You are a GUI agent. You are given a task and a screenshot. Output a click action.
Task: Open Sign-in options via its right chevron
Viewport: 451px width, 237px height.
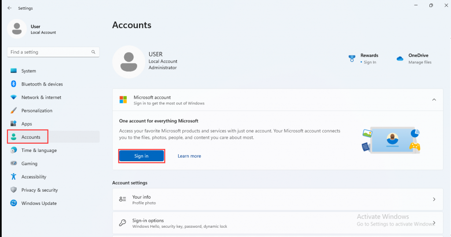pyautogui.click(x=434, y=223)
